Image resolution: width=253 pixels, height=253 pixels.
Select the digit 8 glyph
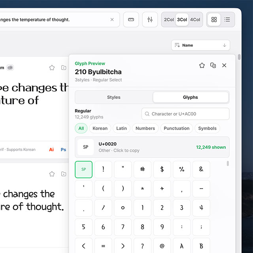click(142, 227)
